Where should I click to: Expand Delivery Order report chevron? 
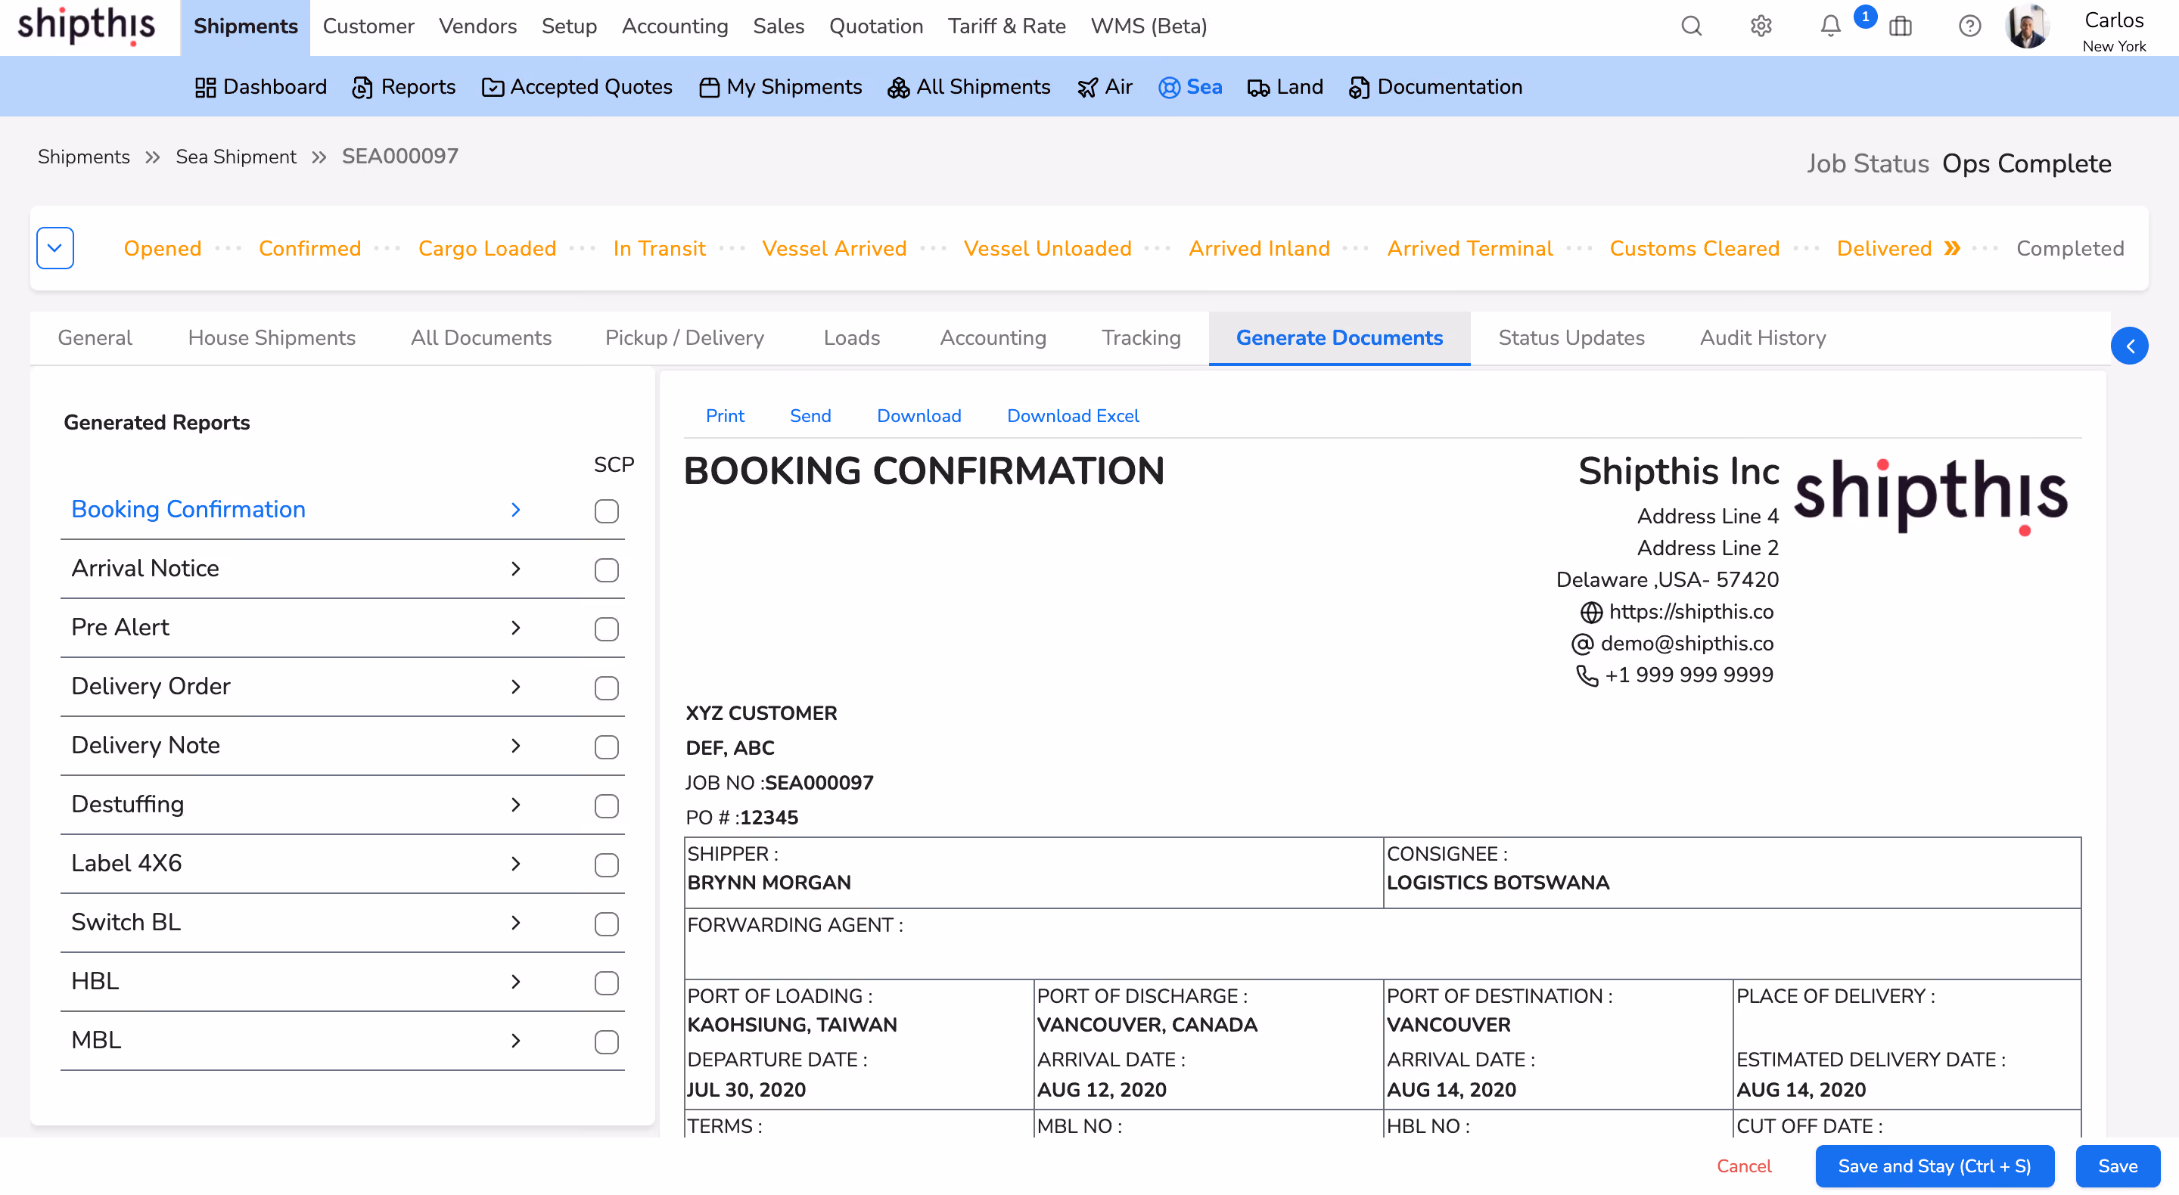(516, 687)
